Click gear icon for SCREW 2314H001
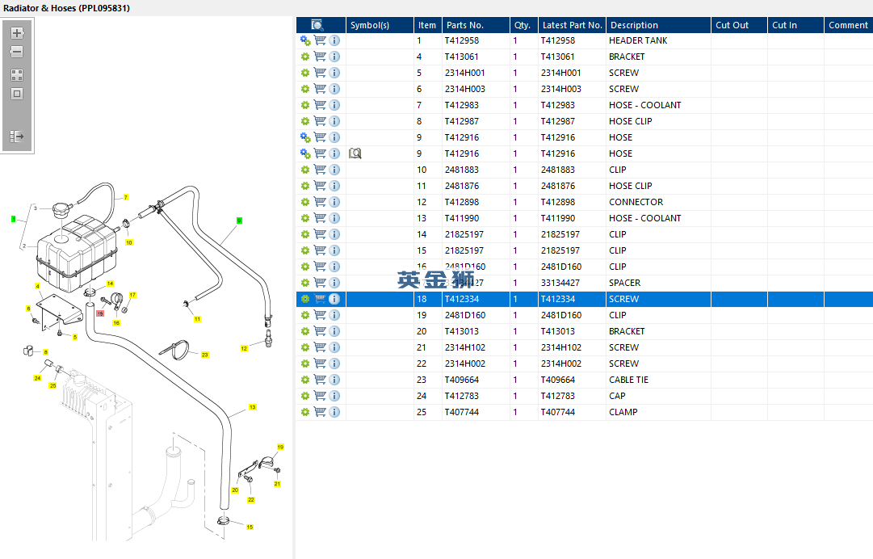 pos(305,73)
